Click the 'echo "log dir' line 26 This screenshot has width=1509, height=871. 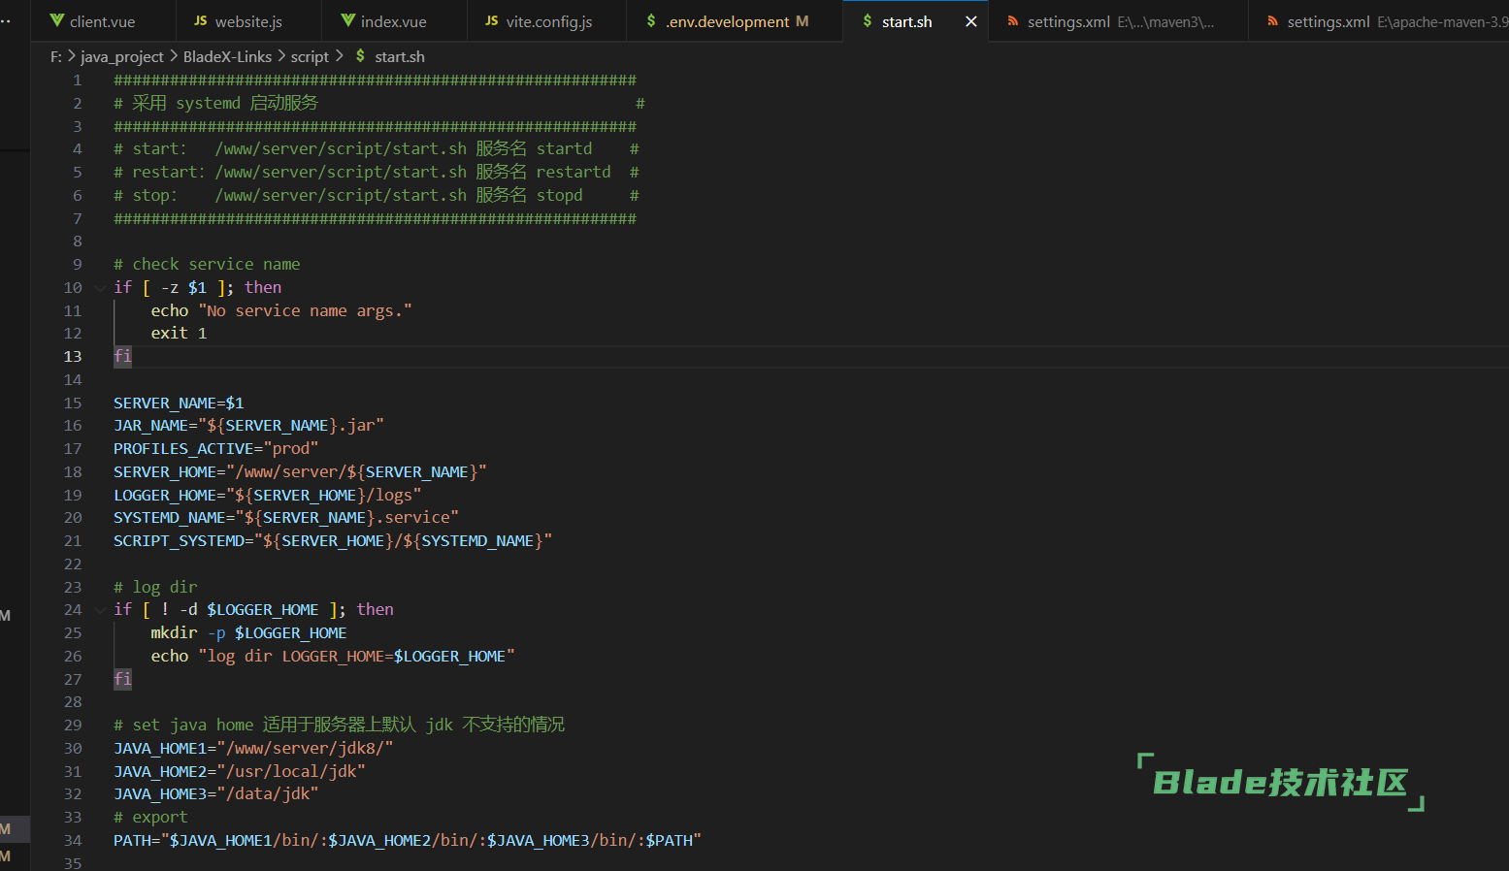[332, 657]
